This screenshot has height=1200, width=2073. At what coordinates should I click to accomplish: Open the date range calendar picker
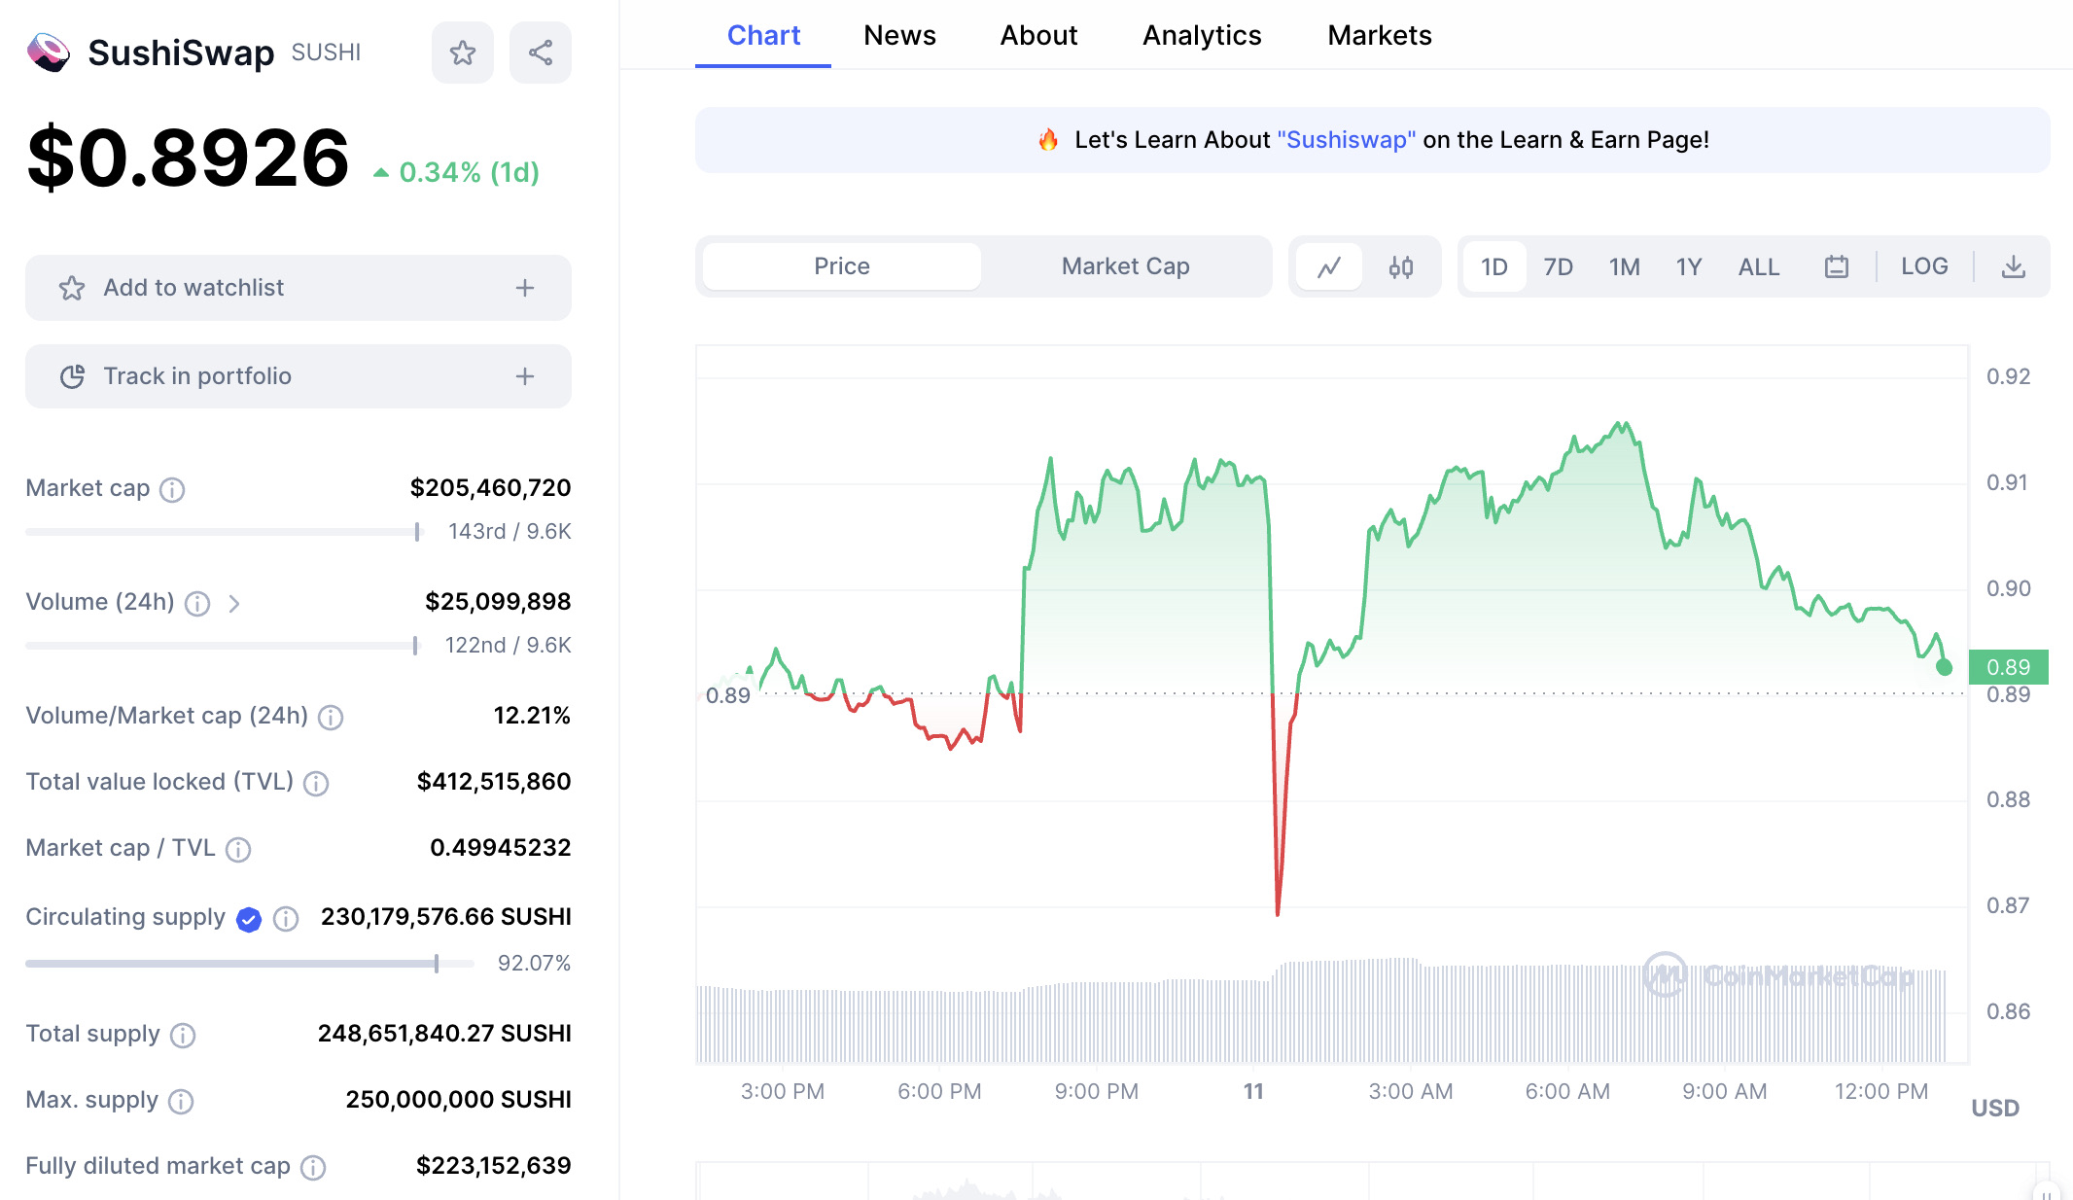click(x=1836, y=266)
